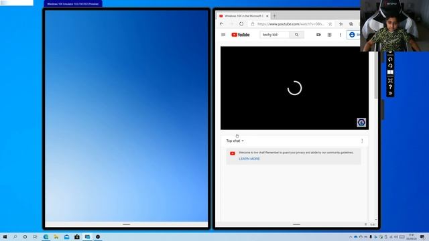Click the YouTube URL address bar
This screenshot has height=241, width=429.
(x=291, y=24)
